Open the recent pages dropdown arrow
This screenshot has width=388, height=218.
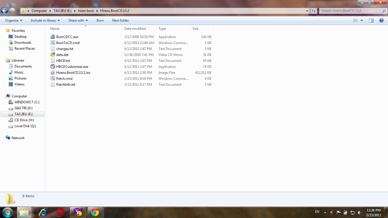point(18,11)
